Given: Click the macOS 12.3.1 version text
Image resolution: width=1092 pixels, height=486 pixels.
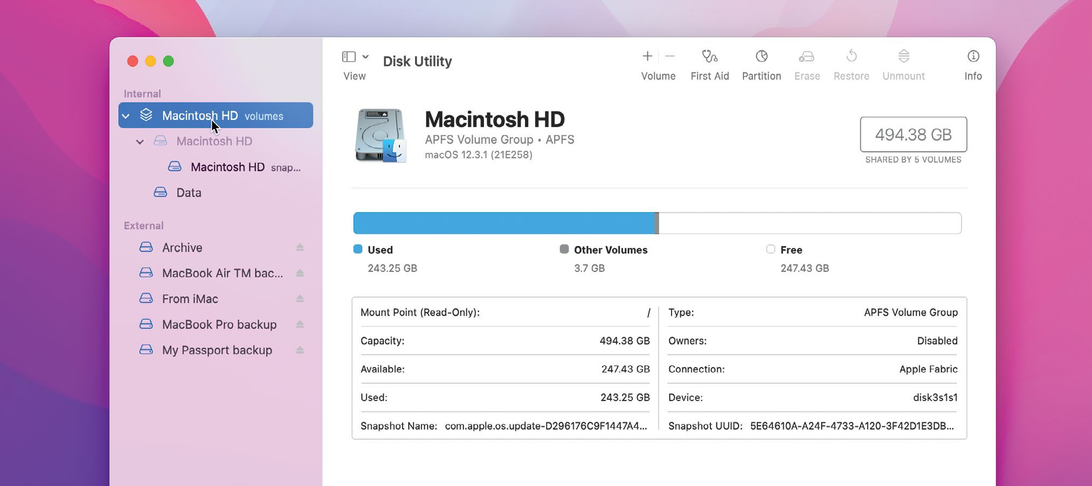Looking at the screenshot, I should coord(479,155).
